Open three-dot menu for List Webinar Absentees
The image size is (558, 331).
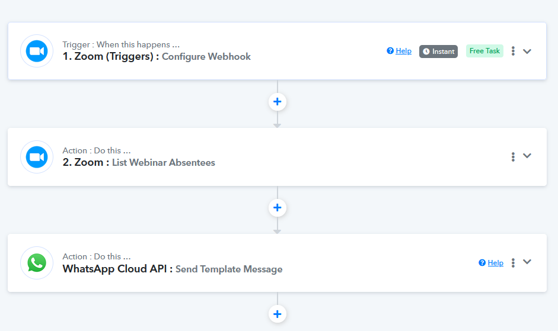[x=513, y=157]
